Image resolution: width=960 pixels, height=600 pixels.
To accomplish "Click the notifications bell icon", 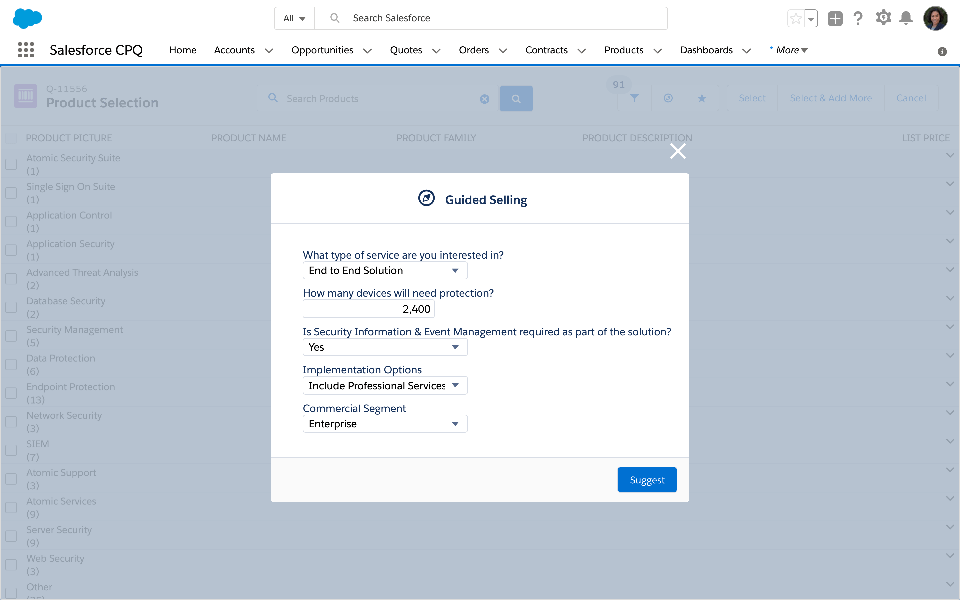I will (x=907, y=18).
